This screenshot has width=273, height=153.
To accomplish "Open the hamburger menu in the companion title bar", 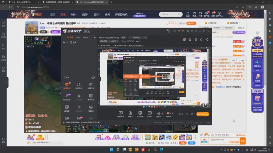I will (196, 31).
